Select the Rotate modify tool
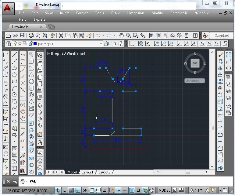Image resolution: width=235 pixels, height=195 pixels. click(x=220, y=95)
